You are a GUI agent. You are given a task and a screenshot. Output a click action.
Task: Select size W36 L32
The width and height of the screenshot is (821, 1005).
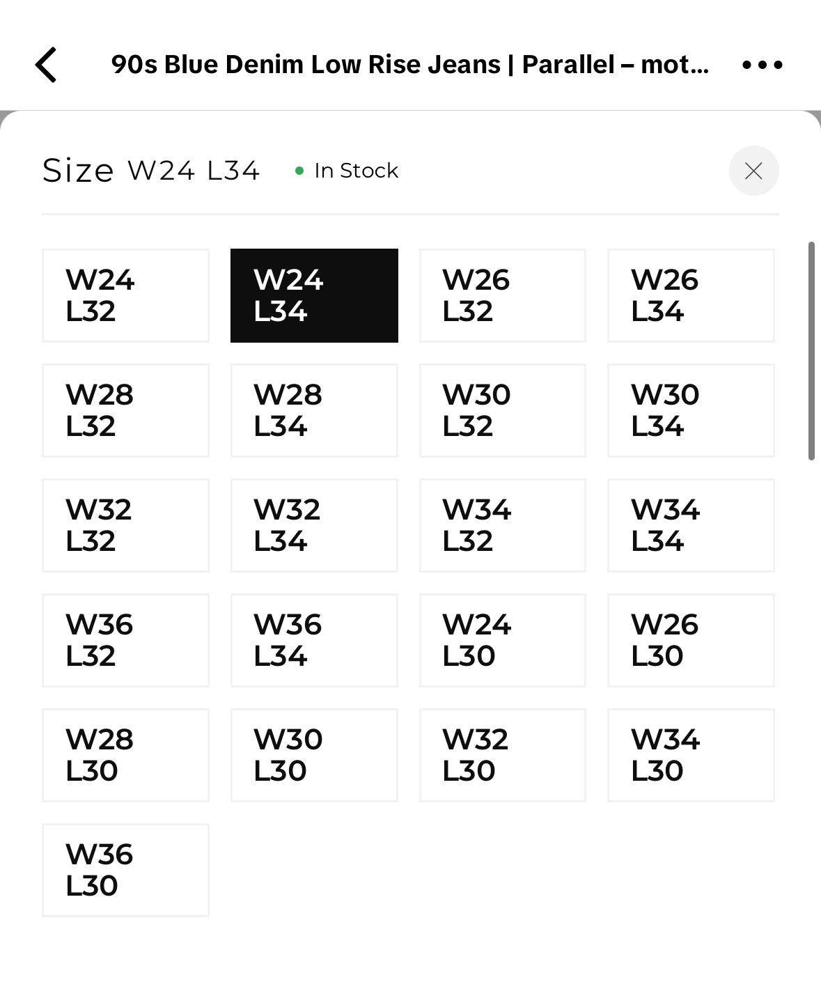[125, 640]
